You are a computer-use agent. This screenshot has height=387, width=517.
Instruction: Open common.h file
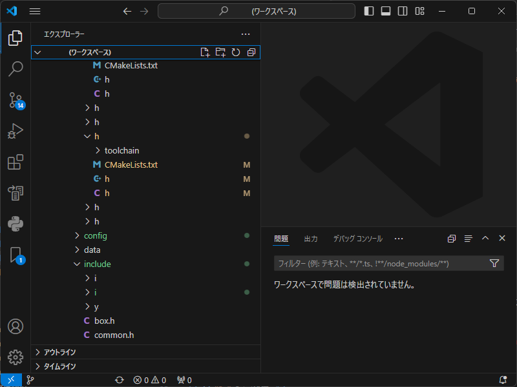coord(146,335)
